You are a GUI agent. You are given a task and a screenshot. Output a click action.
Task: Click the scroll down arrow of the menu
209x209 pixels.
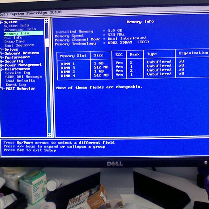pos(49,135)
